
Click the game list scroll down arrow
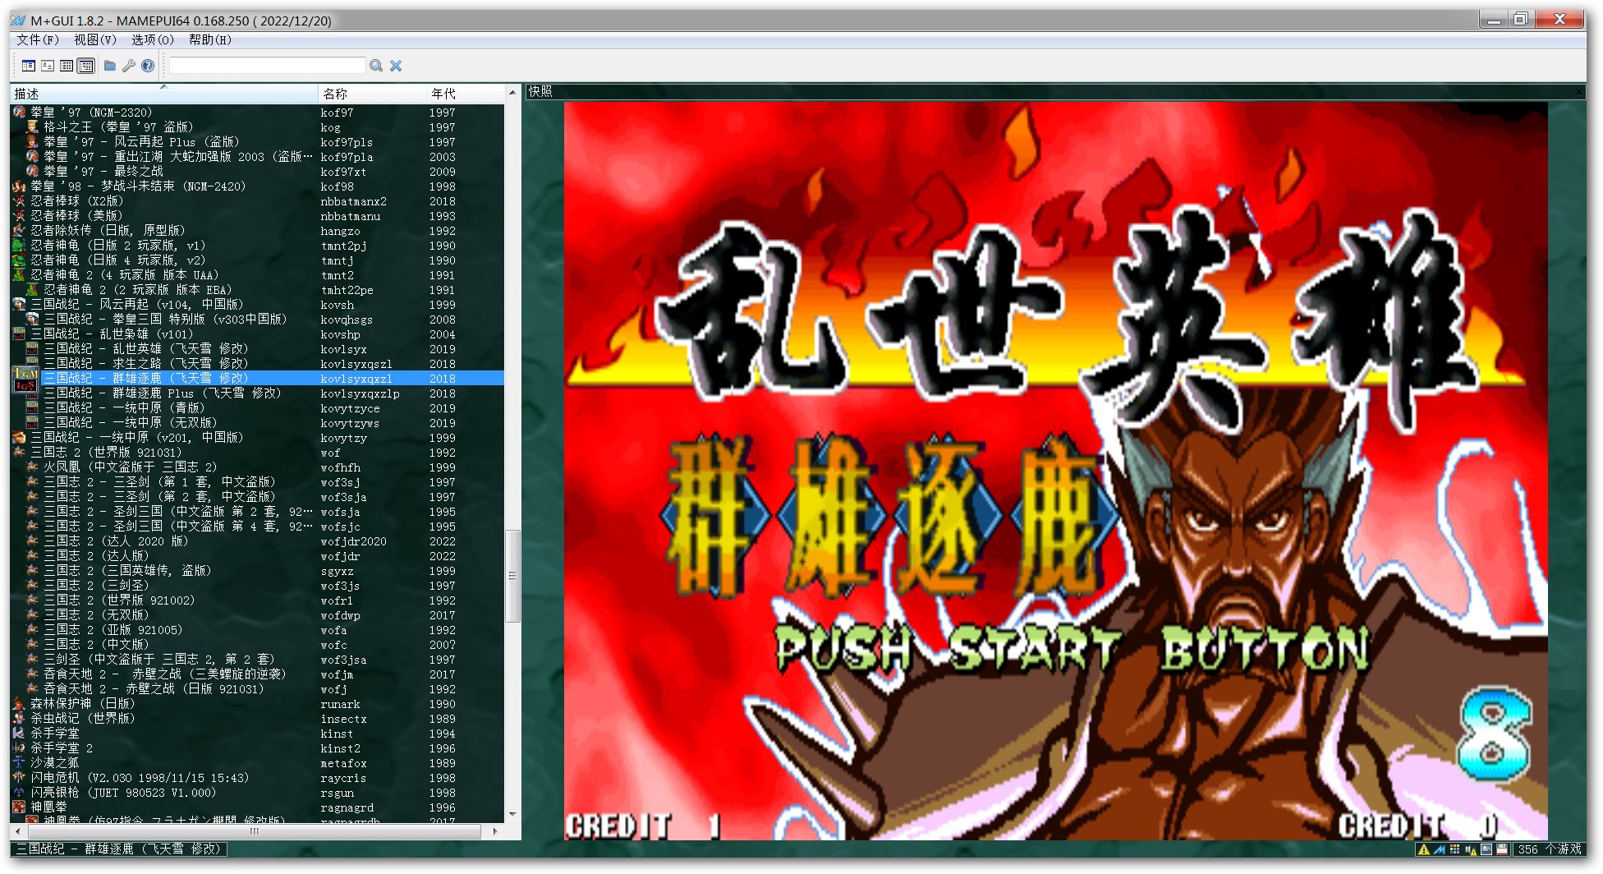(x=512, y=815)
